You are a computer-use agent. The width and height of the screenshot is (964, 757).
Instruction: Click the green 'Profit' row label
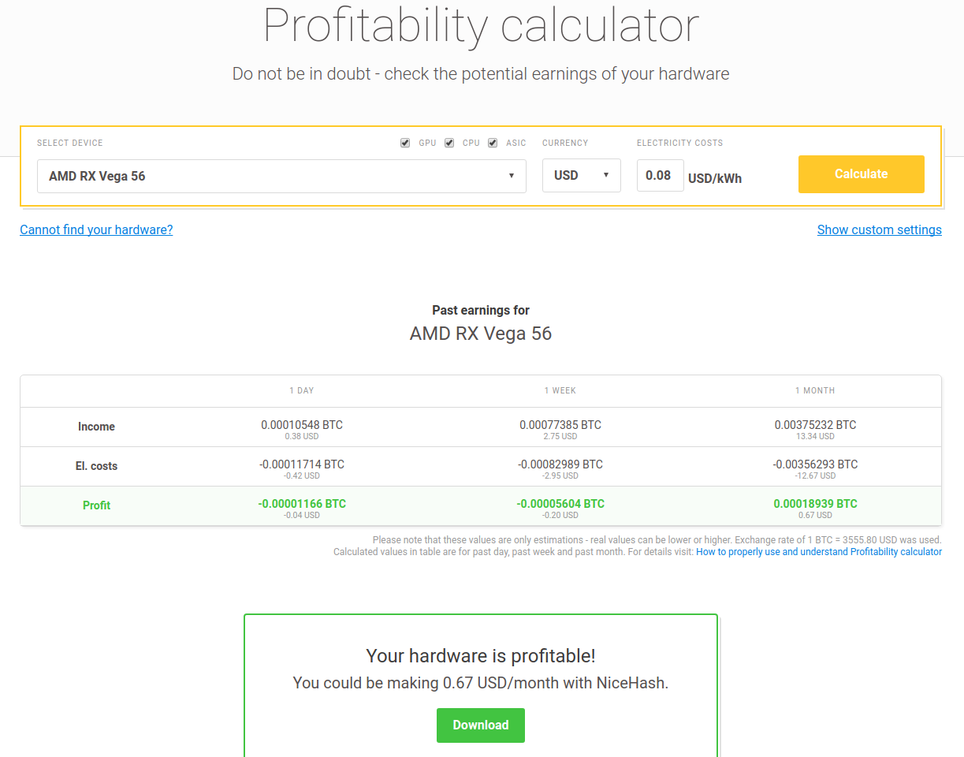tap(96, 505)
